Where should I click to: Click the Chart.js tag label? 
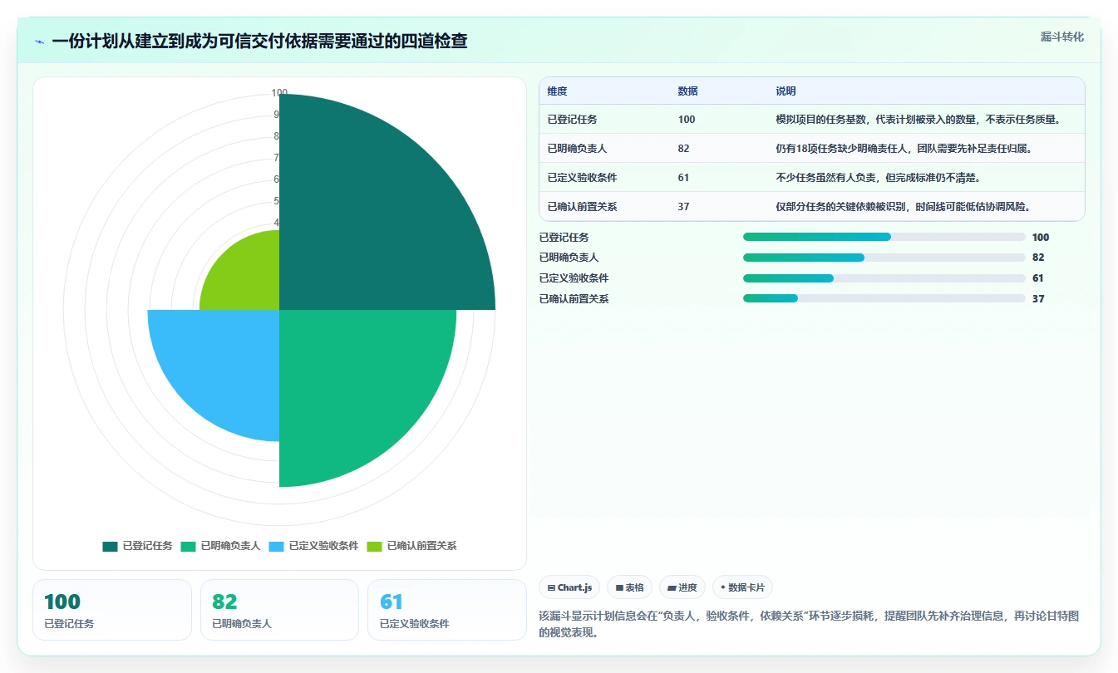[574, 587]
